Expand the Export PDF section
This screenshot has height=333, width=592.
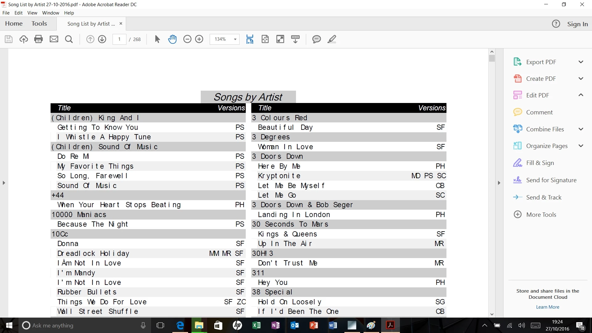581,62
